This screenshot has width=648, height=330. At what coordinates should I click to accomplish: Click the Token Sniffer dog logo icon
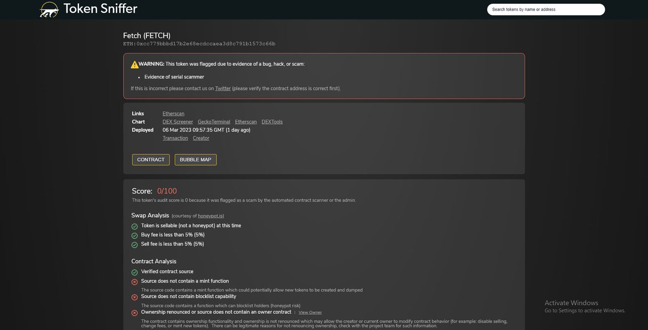click(49, 9)
